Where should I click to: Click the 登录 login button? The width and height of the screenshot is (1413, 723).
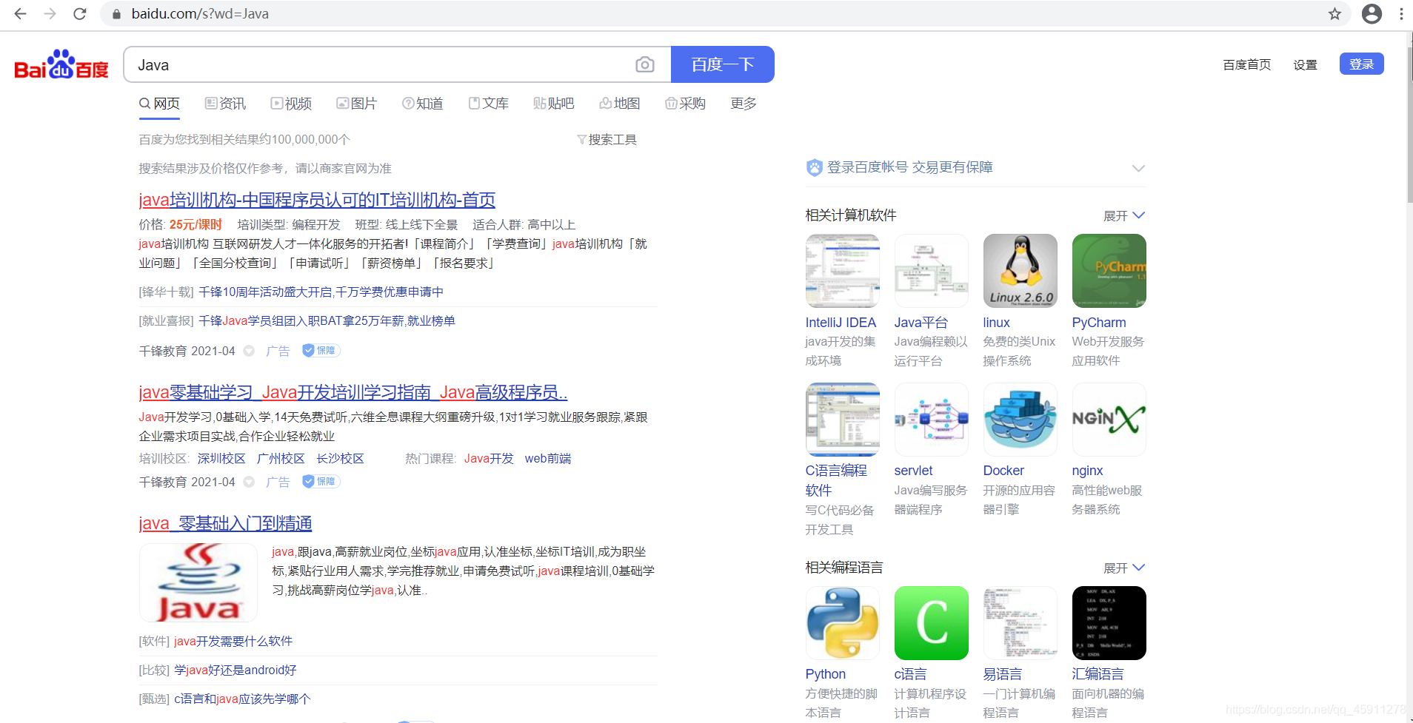coord(1361,64)
